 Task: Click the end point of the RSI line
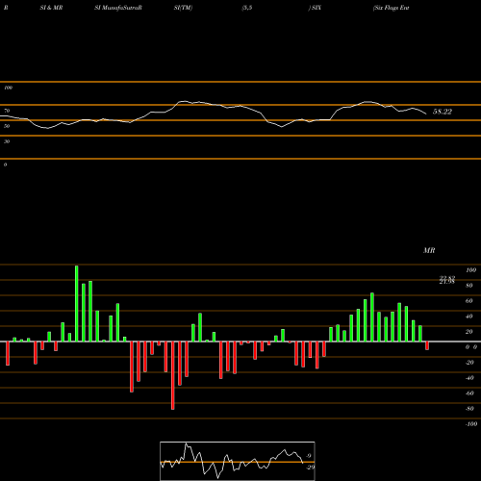coord(426,114)
